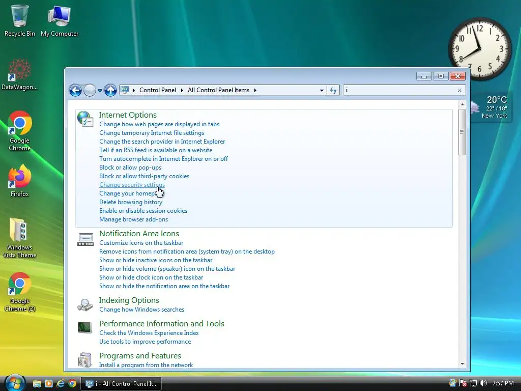The image size is (521, 391).
Task: Click the Internet Options globe icon
Action: point(85,119)
